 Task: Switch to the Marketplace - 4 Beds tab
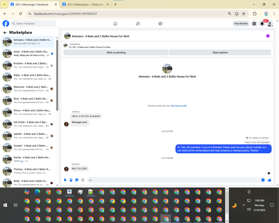[x=85, y=4]
